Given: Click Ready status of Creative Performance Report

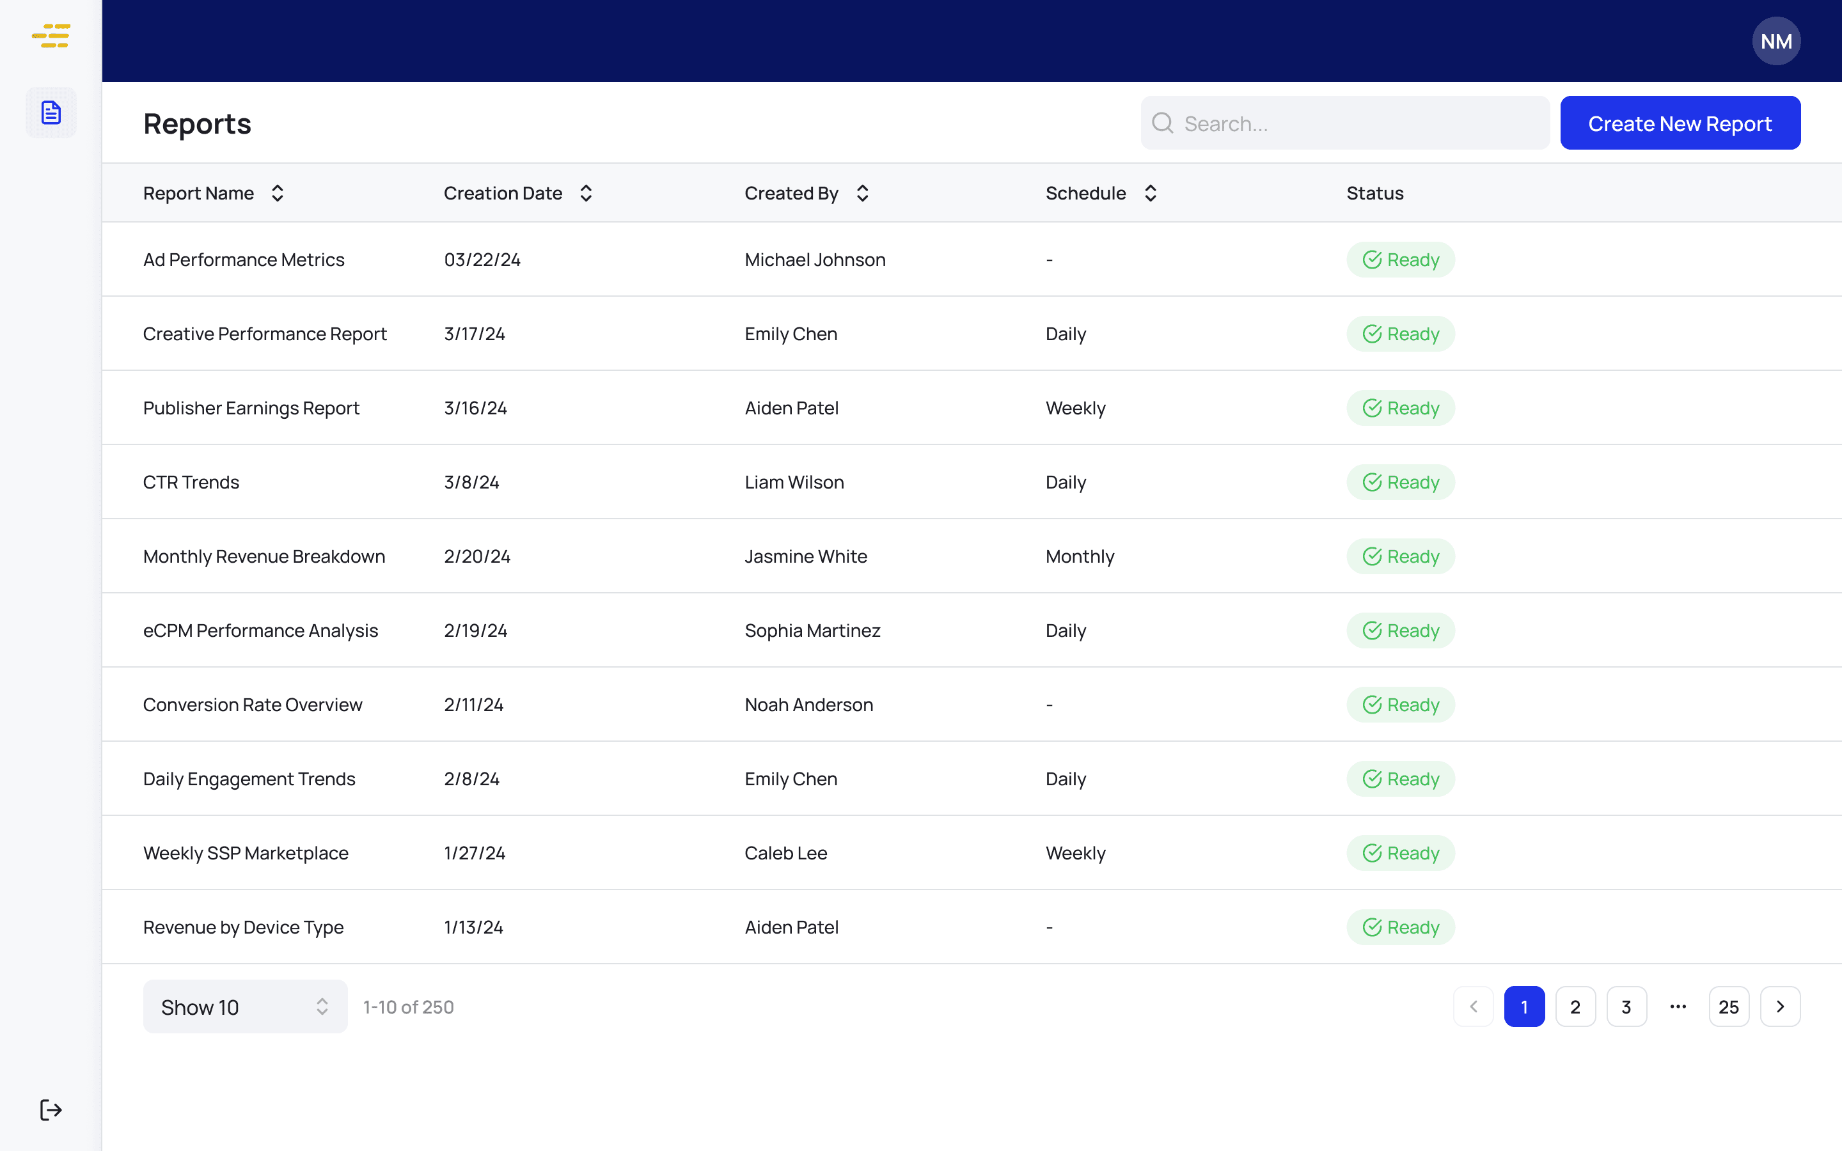Looking at the screenshot, I should (x=1401, y=333).
